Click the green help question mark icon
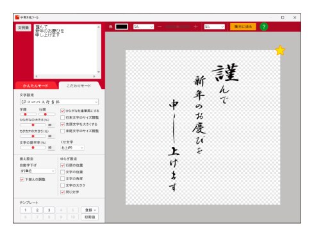This screenshot has width=314, height=236. 264,27
